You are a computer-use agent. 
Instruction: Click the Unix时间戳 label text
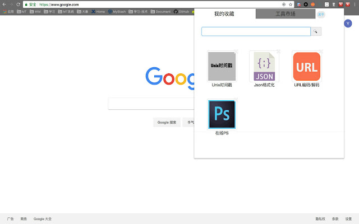[222, 85]
